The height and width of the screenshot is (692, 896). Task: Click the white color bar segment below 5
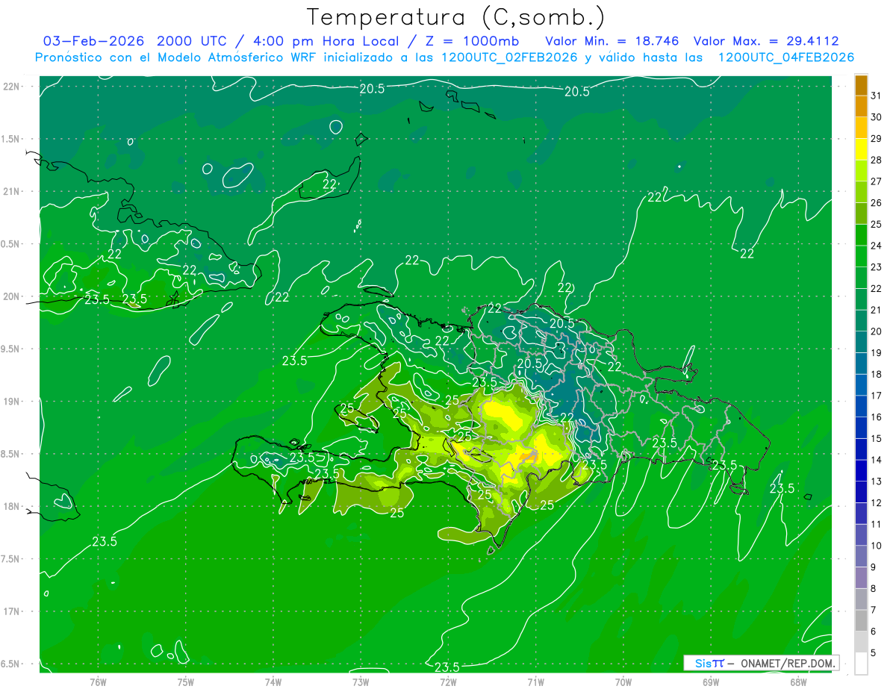861,663
